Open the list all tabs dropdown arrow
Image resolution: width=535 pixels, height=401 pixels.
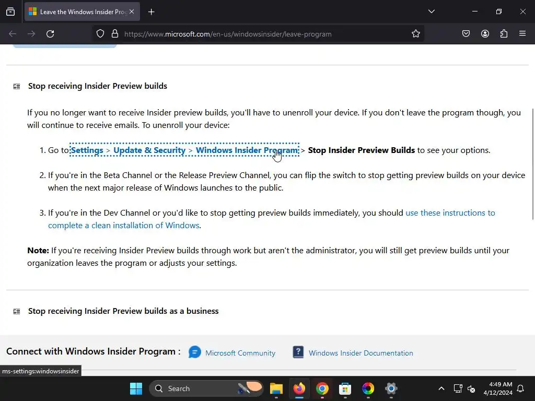click(431, 11)
